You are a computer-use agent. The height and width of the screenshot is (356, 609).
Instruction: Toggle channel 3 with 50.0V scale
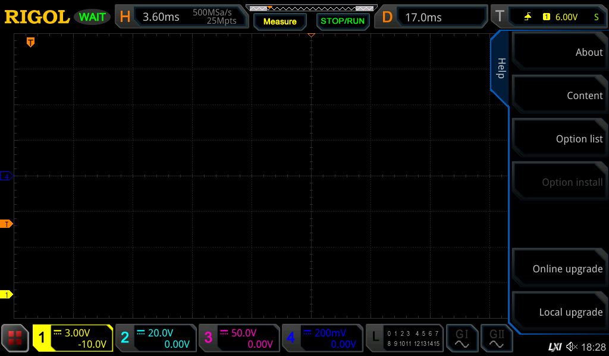238,338
